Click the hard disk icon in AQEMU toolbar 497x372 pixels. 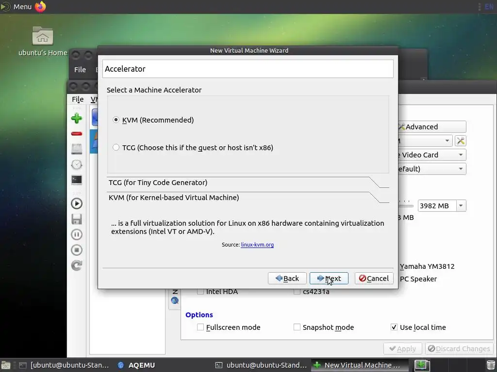point(76,149)
